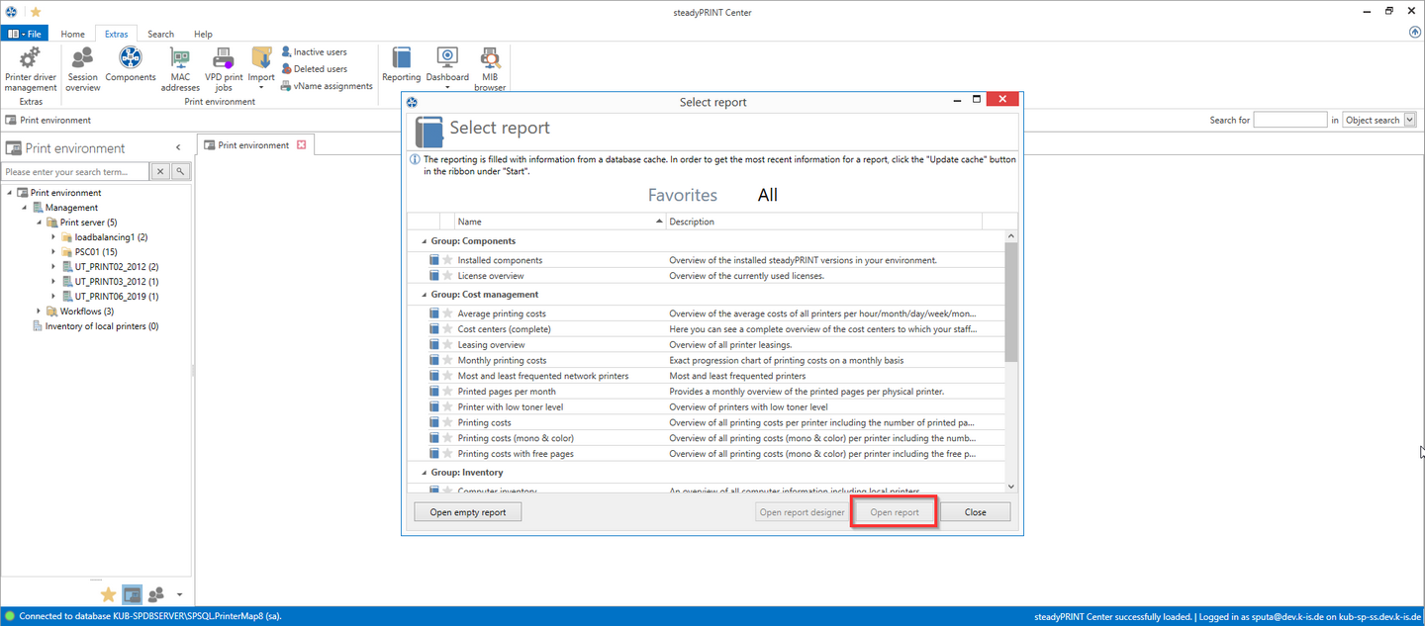Open VPD print jobs
The height and width of the screenshot is (626, 1425).
click(224, 69)
